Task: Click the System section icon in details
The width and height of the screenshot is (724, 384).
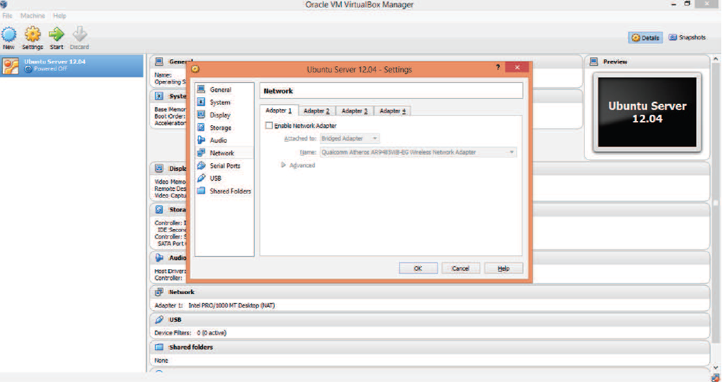Action: (x=159, y=96)
